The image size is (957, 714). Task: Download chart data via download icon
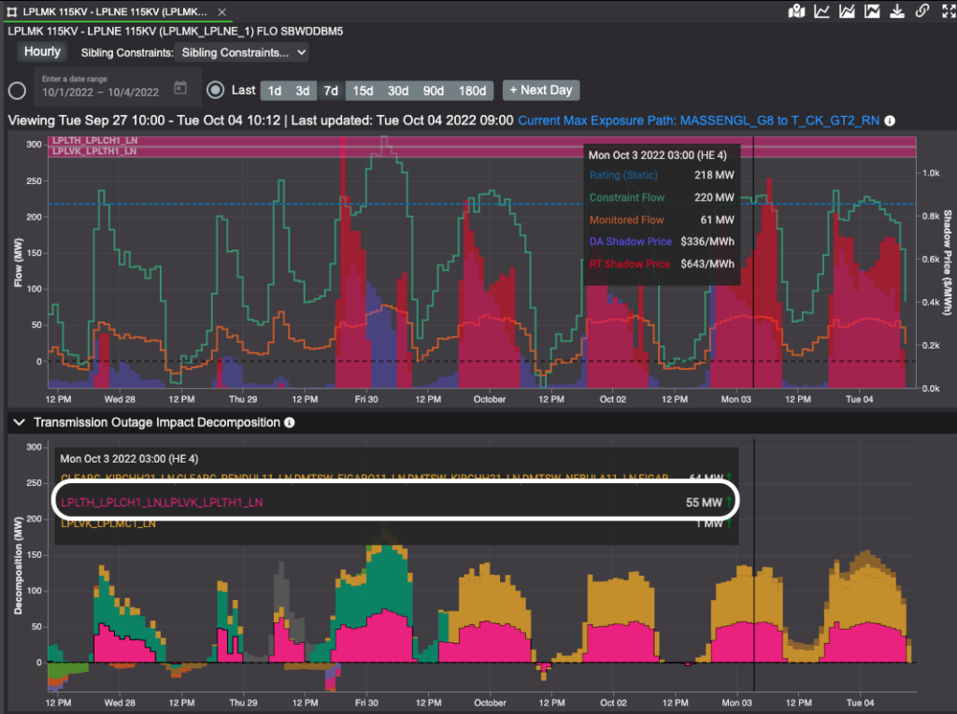(897, 11)
